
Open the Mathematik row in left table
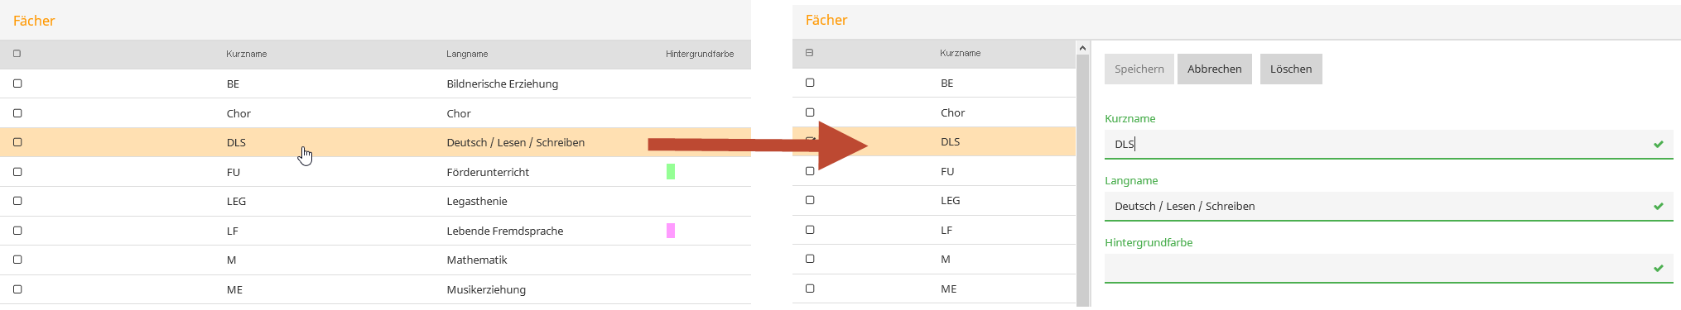(375, 260)
